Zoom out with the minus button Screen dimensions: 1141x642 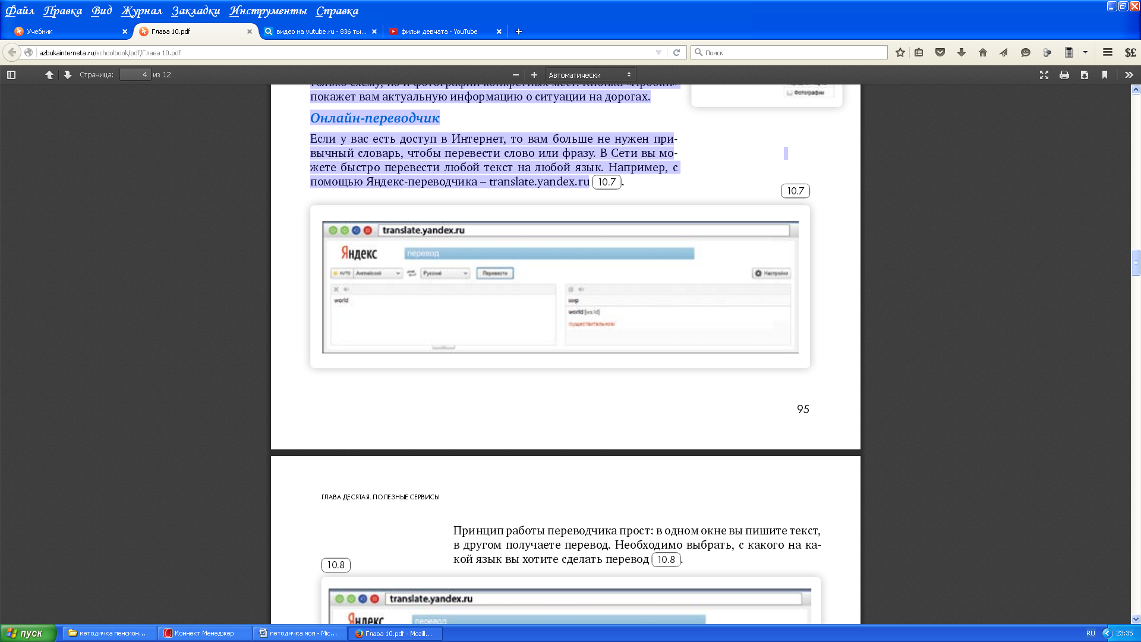click(516, 75)
